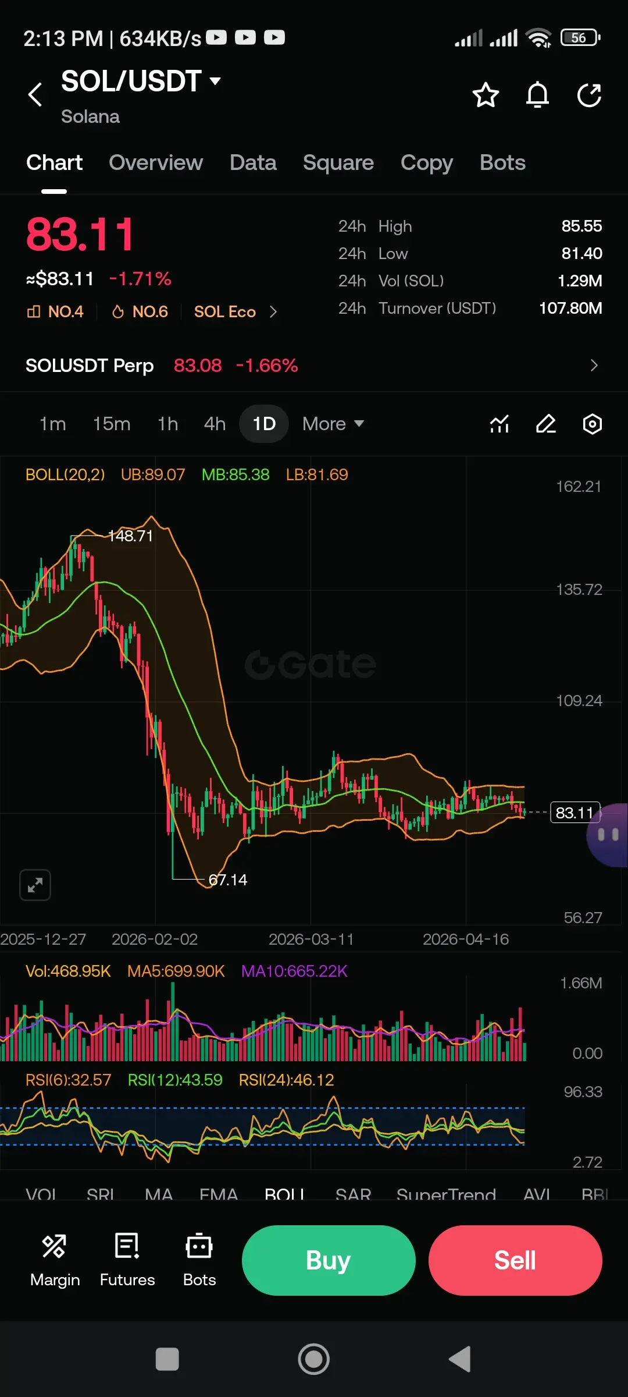The height and width of the screenshot is (1397, 628).
Task: Switch to Bots tab at top
Action: (502, 162)
